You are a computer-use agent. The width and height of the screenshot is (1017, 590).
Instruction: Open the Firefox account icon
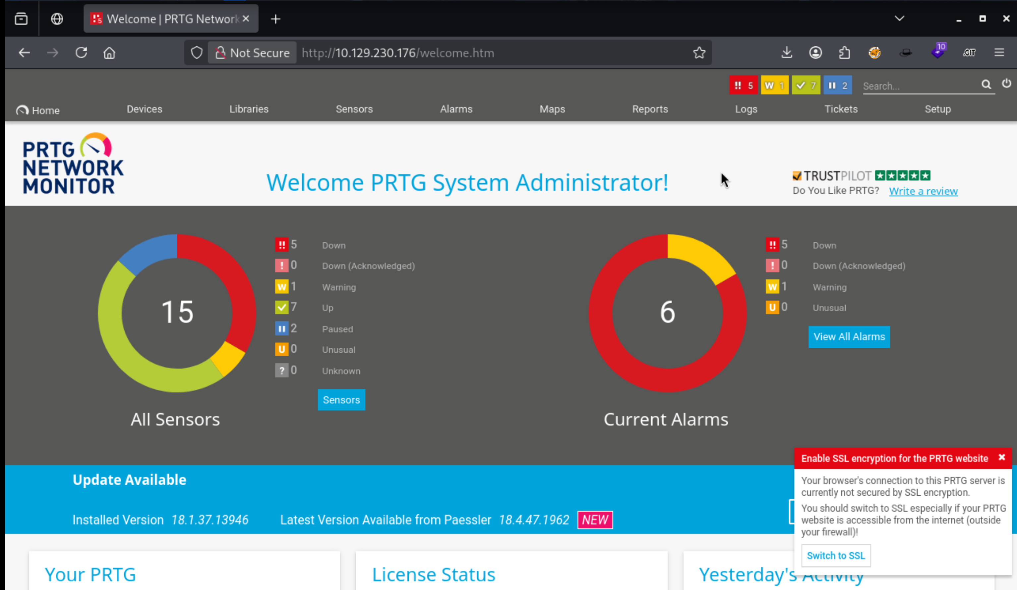[x=815, y=53]
